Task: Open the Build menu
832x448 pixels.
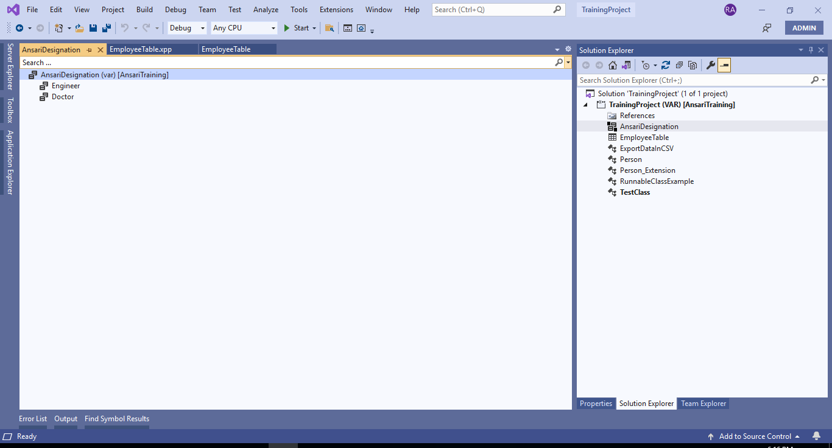Action: 144,10
